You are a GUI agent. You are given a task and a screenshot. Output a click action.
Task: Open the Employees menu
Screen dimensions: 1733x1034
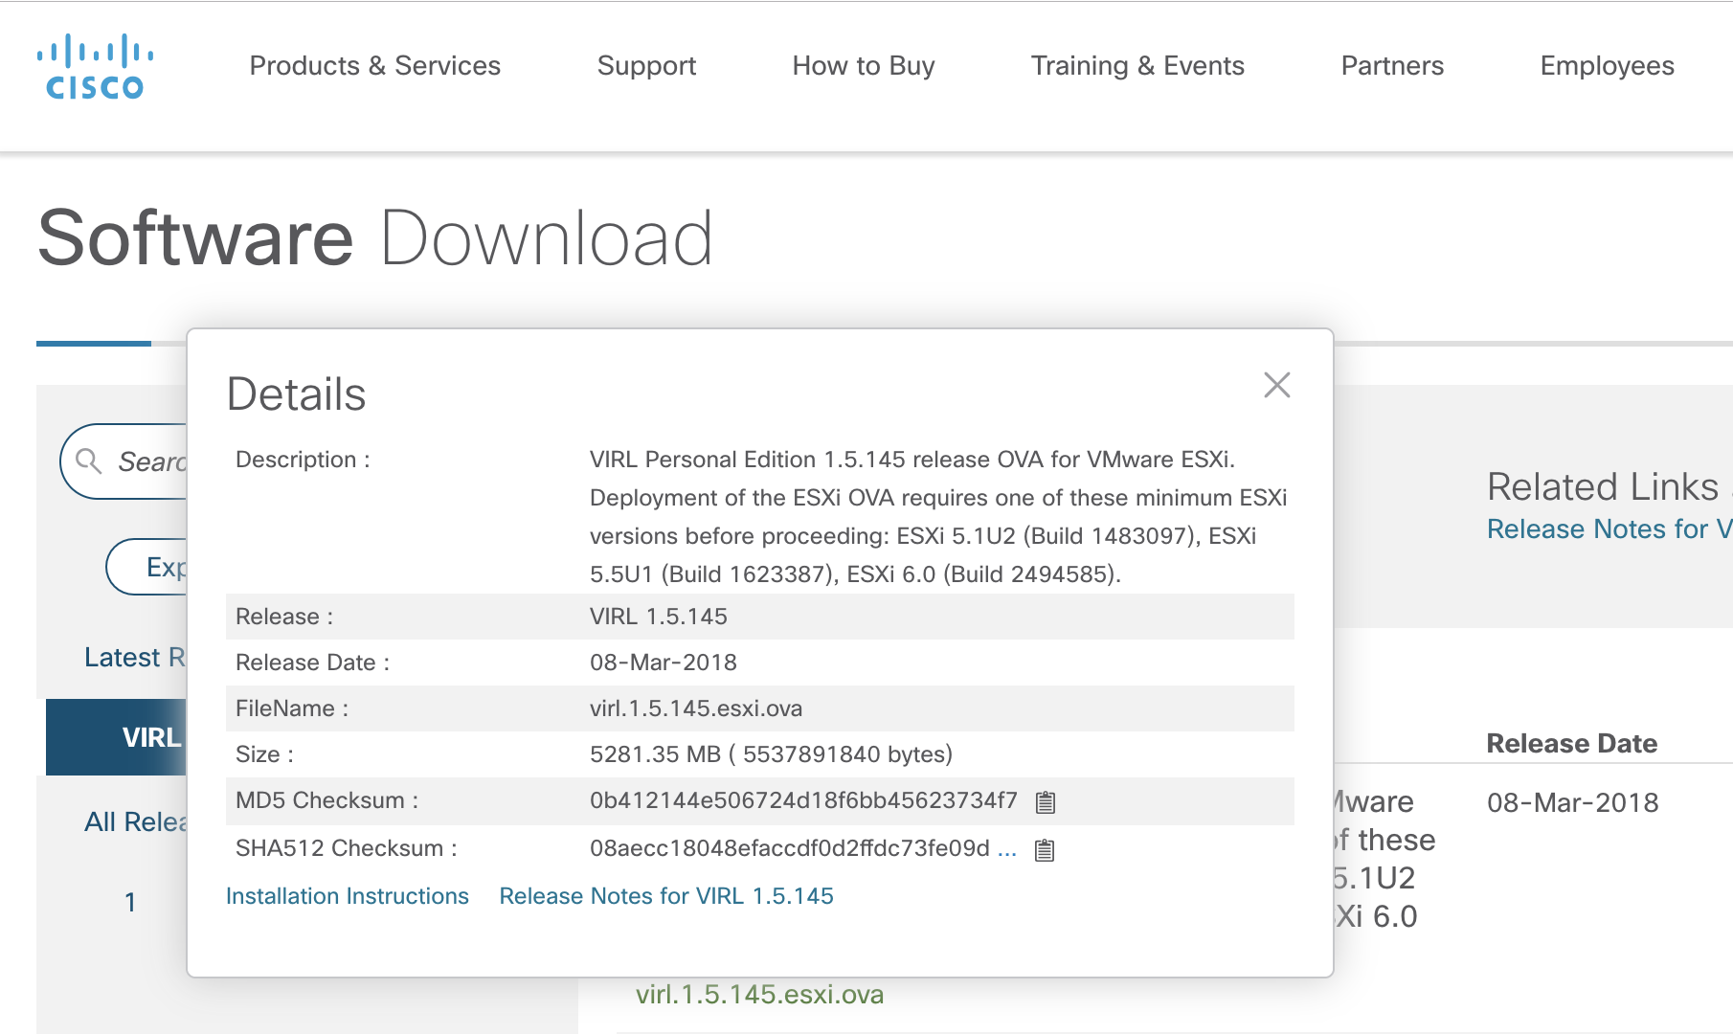point(1606,66)
